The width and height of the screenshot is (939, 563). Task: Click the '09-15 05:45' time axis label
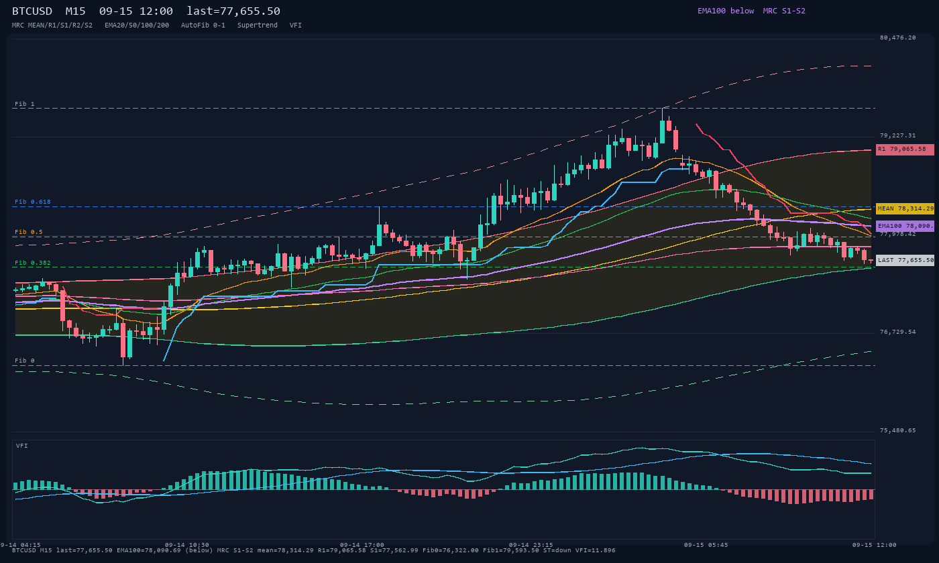[x=706, y=545]
